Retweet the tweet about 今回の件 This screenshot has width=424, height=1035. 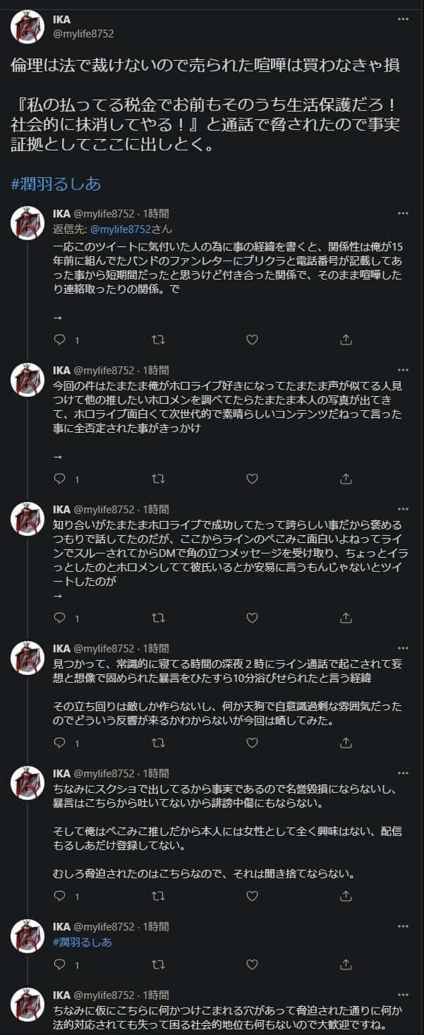[159, 479]
